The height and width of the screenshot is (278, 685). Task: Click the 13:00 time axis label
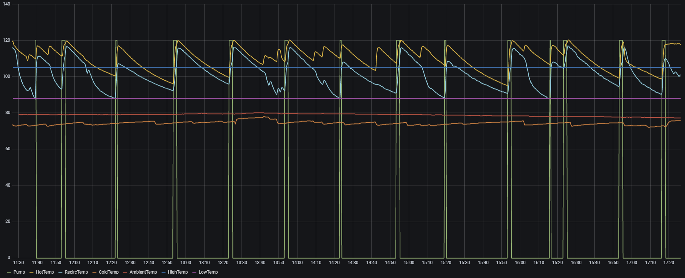[x=186, y=263]
